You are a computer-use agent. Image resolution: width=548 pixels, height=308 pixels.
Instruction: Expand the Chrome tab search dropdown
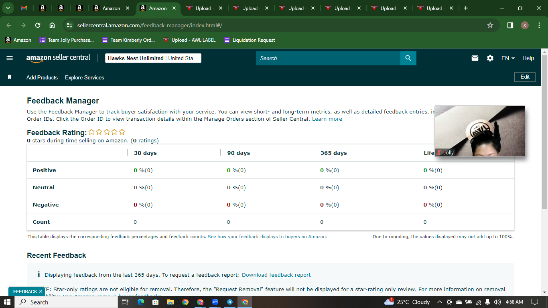coord(8,8)
